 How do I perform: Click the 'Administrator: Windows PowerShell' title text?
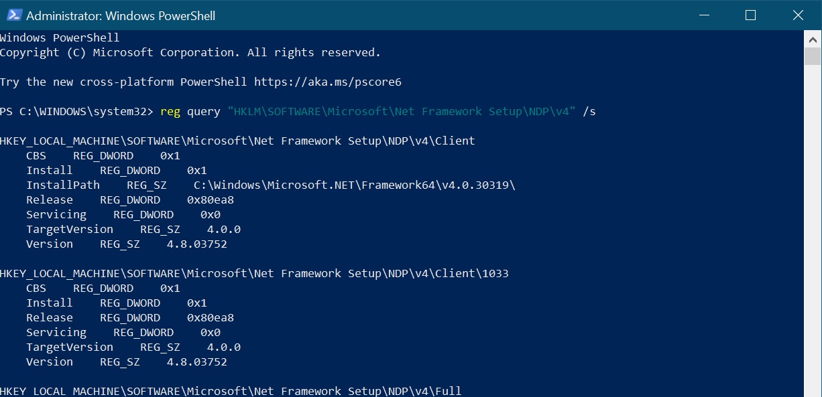coord(121,15)
